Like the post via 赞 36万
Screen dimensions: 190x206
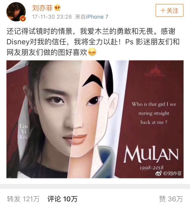(x=171, y=199)
